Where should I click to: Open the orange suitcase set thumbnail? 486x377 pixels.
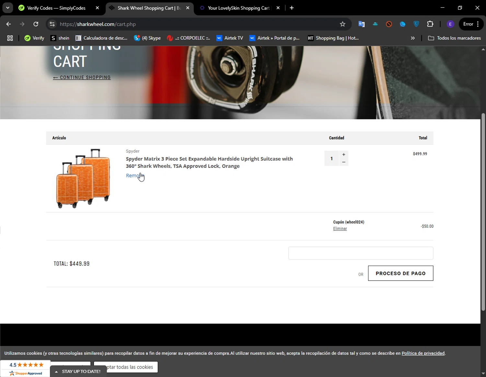click(83, 178)
